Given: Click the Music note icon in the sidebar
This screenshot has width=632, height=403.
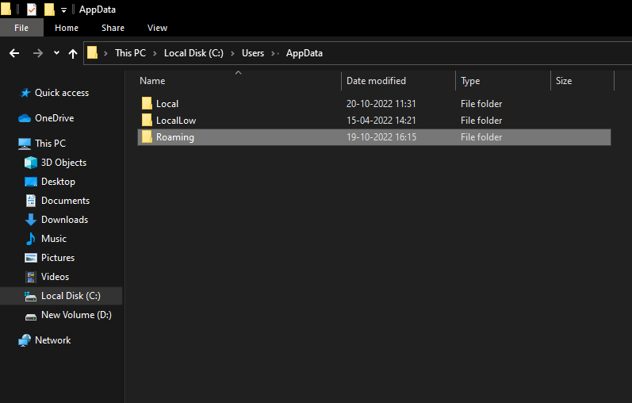Looking at the screenshot, I should [31, 239].
